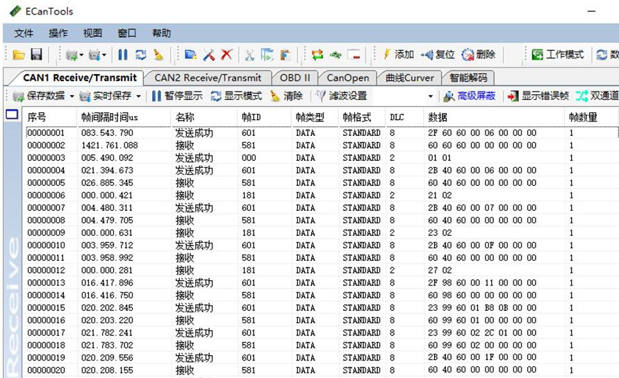This screenshot has height=378, width=619.
Task: Open the 操作 menu
Action: [x=58, y=33]
